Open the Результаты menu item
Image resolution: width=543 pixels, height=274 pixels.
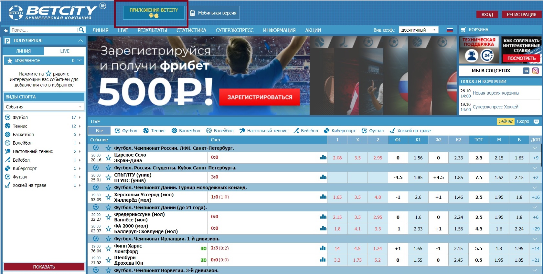click(x=152, y=30)
